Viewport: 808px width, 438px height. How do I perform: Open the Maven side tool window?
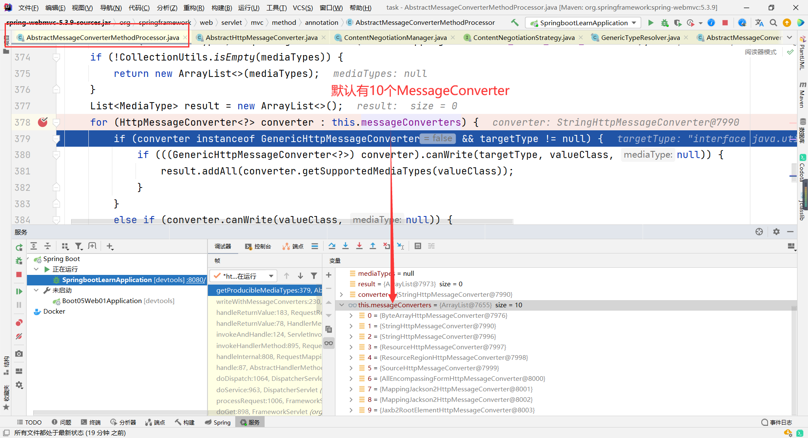click(802, 95)
